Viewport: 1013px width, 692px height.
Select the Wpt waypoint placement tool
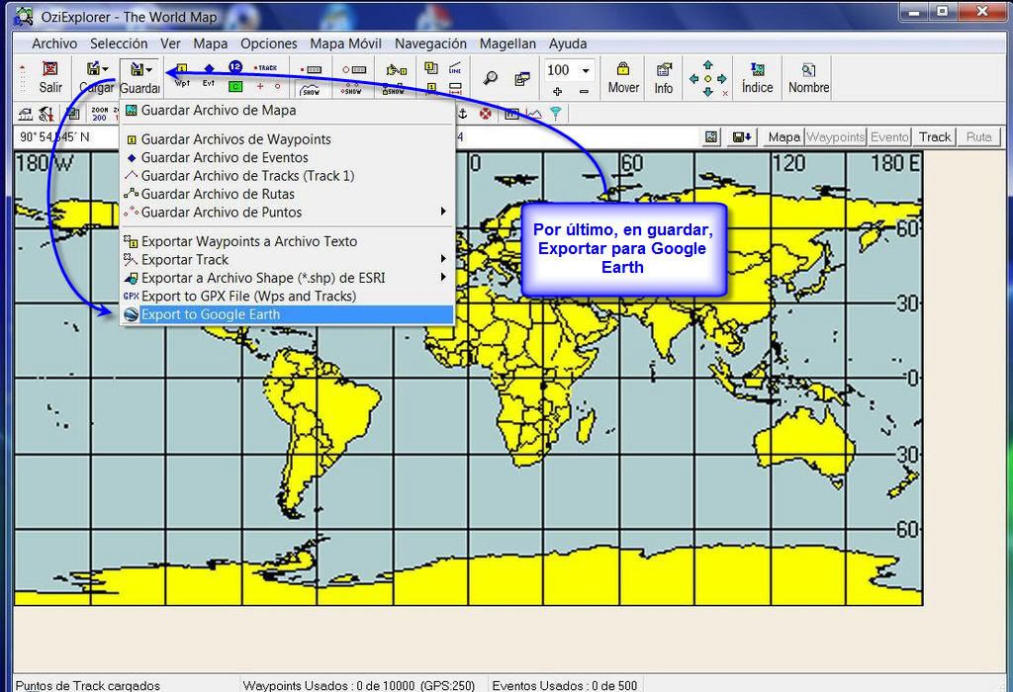pos(182,75)
